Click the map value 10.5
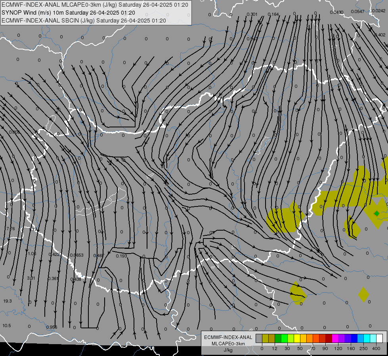This screenshot has width=388, height=356. (x=7, y=326)
